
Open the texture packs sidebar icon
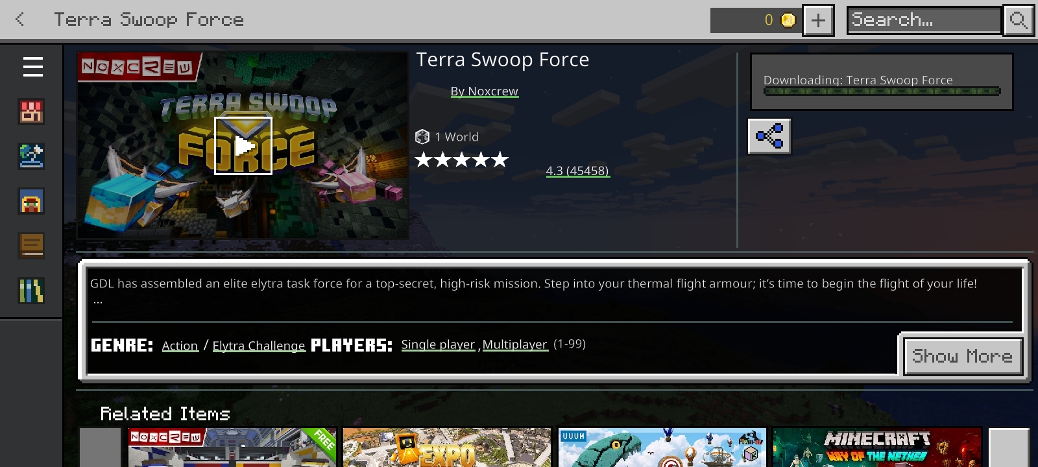point(31,246)
